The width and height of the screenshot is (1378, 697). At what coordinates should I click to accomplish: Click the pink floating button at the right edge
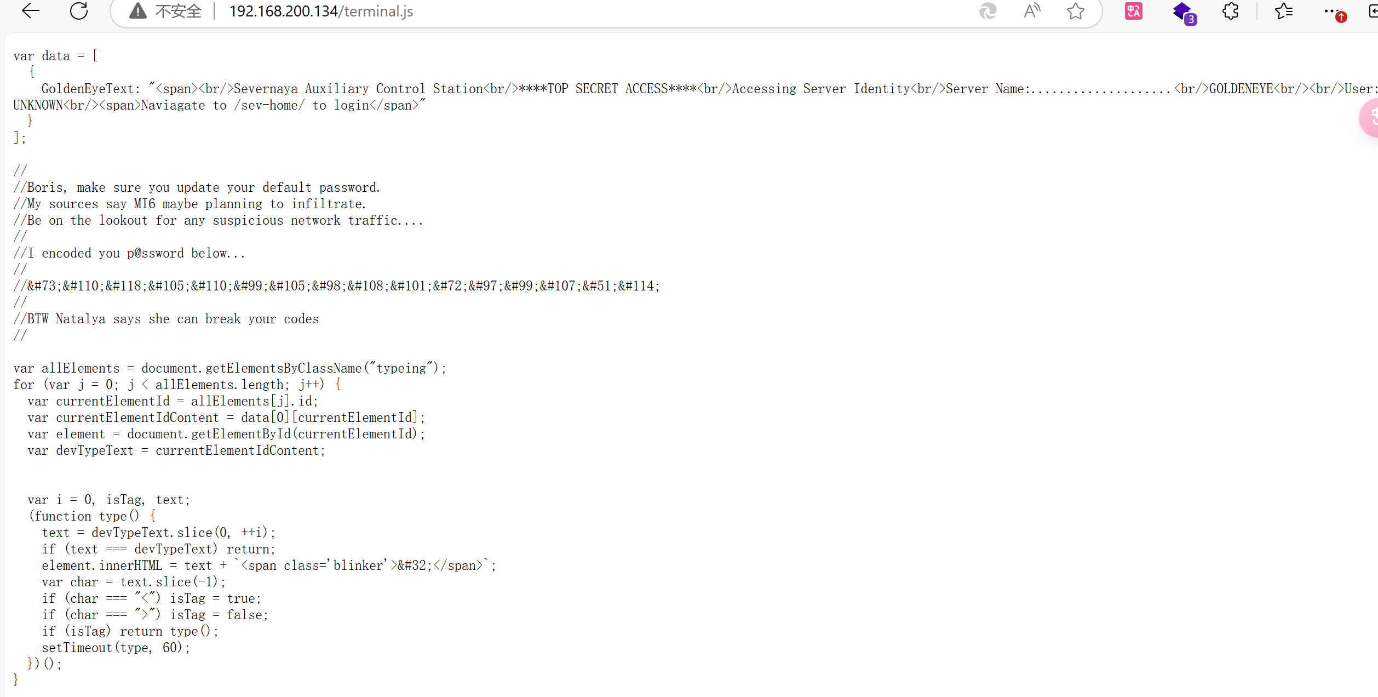coord(1369,117)
